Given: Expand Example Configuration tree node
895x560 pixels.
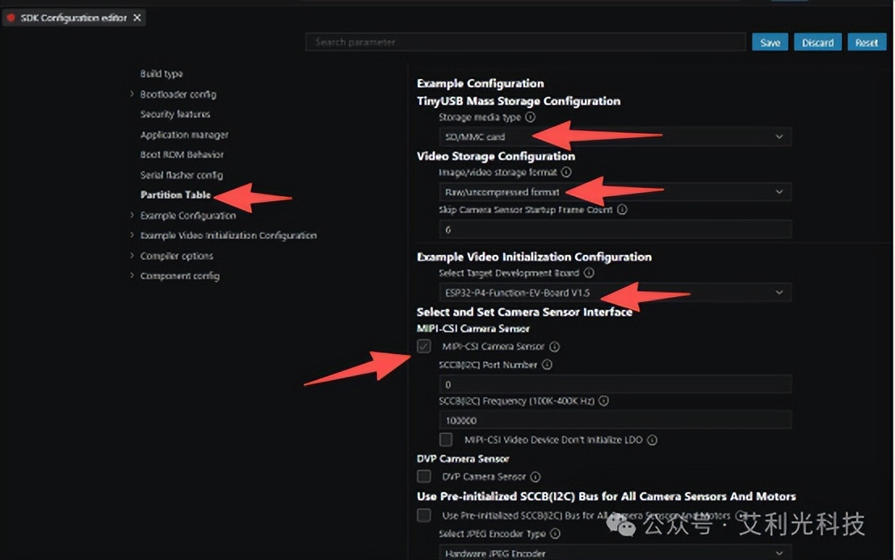Looking at the screenshot, I should [x=132, y=215].
